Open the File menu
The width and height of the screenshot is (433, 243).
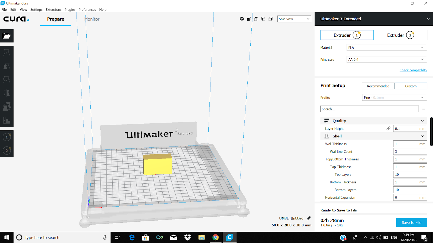(x=4, y=9)
